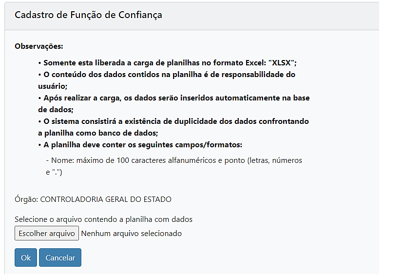Select the 'Observações:' label
Screen dimensions: 420x277
pyautogui.click(x=39, y=46)
